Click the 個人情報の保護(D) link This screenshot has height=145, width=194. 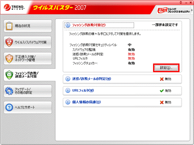pyautogui.click(x=86, y=102)
